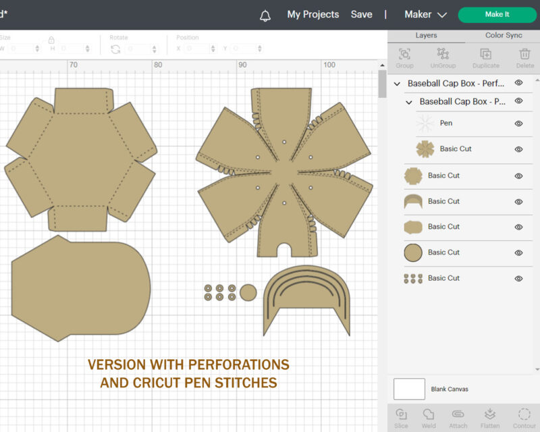This screenshot has width=540, height=432.
Task: Open My Projects
Action: pyautogui.click(x=313, y=14)
